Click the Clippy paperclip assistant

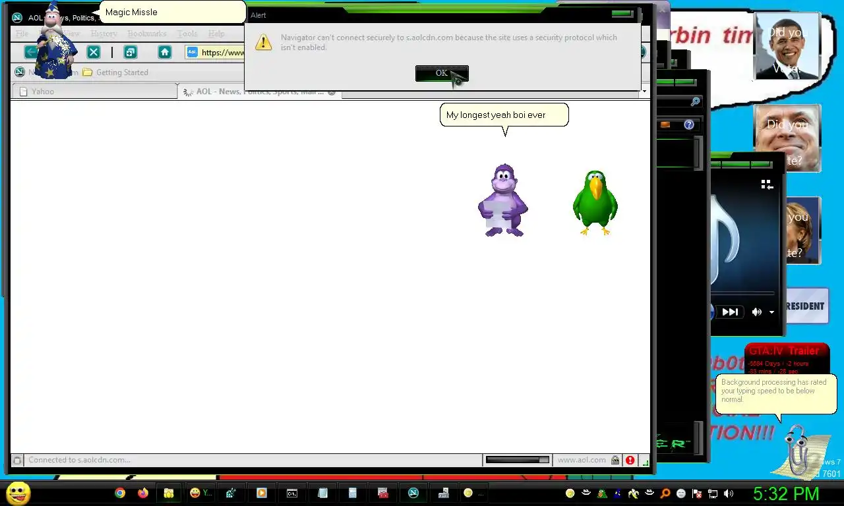799,451
